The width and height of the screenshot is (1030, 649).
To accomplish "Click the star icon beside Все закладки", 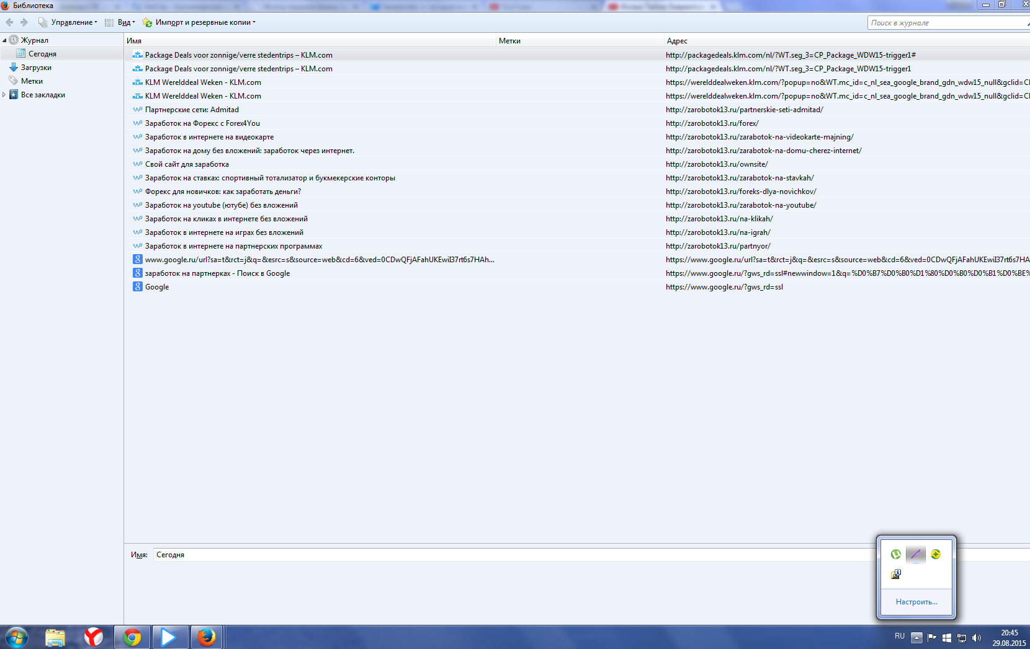I will click(x=14, y=94).
